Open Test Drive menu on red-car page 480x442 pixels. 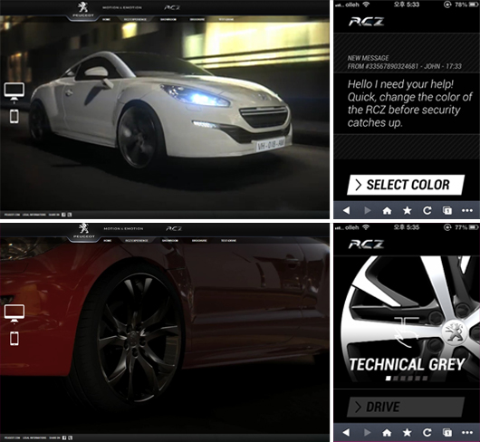coord(228,241)
